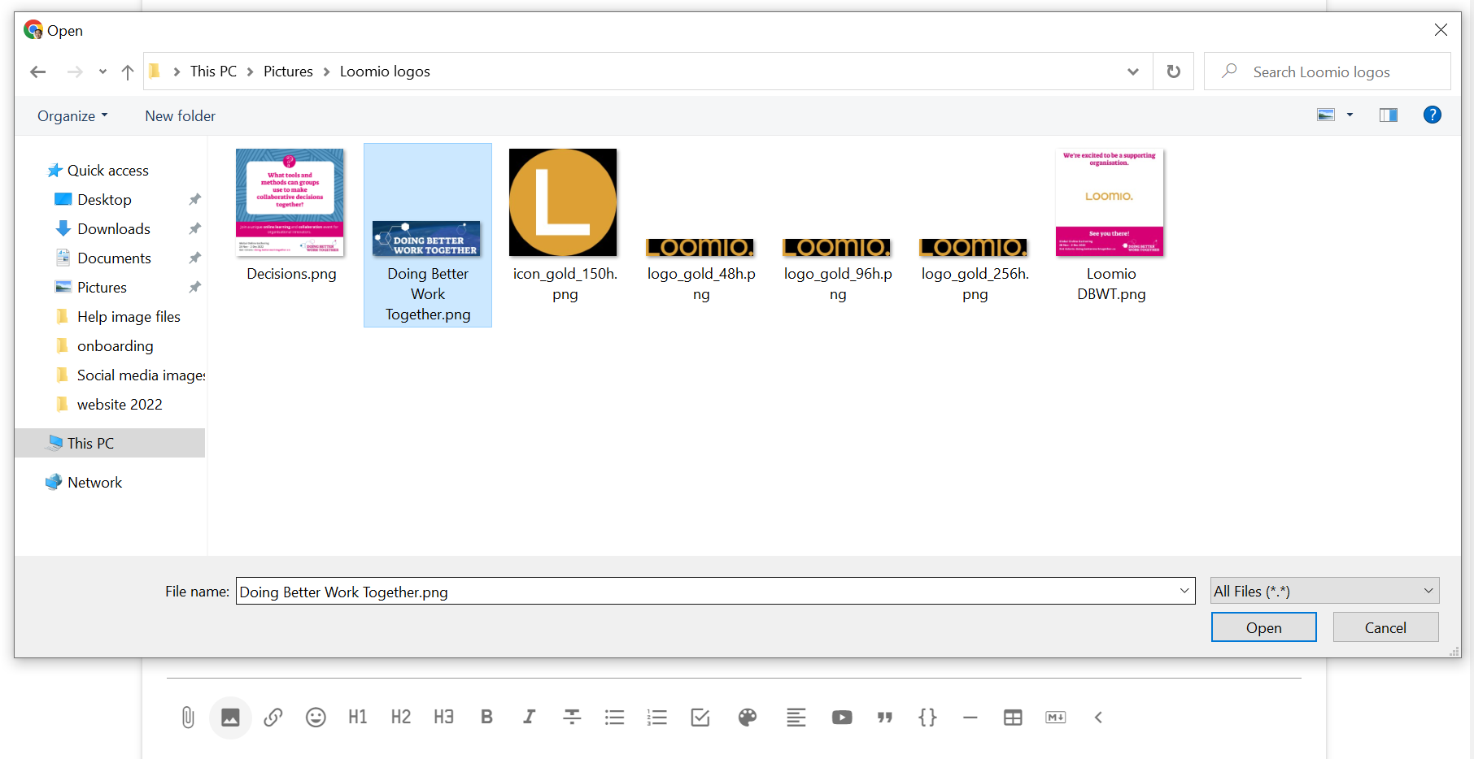Image resolution: width=1474 pixels, height=759 pixels.
Task: Click the blockquote icon
Action: click(x=884, y=718)
